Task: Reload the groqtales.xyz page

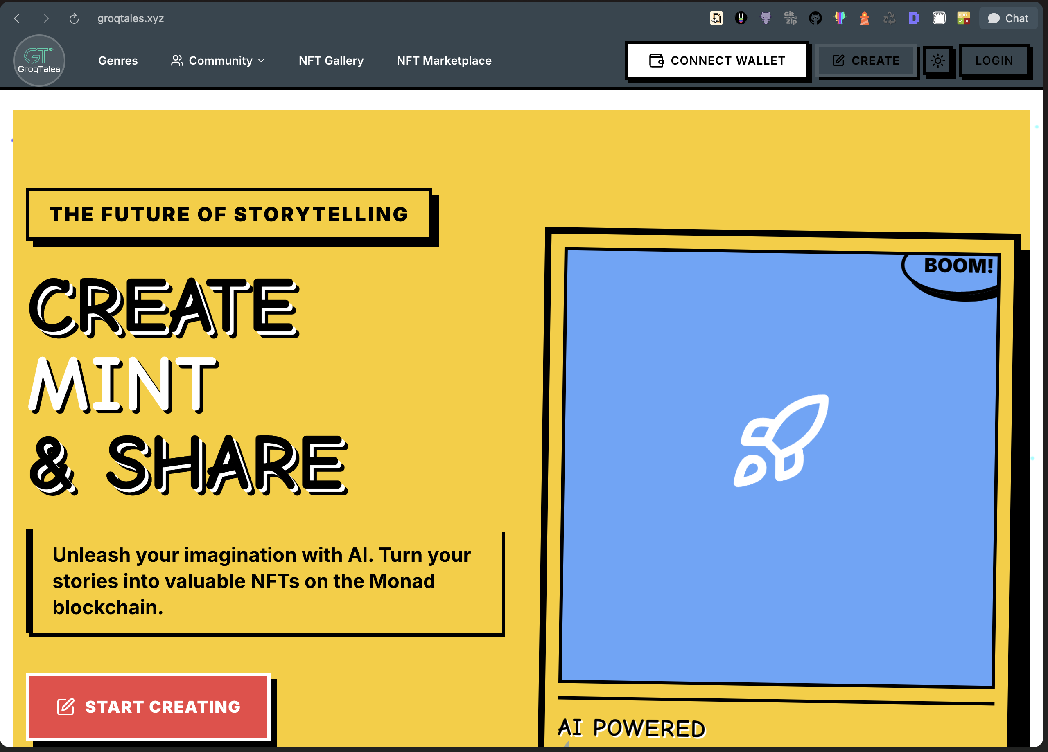Action: 74,18
